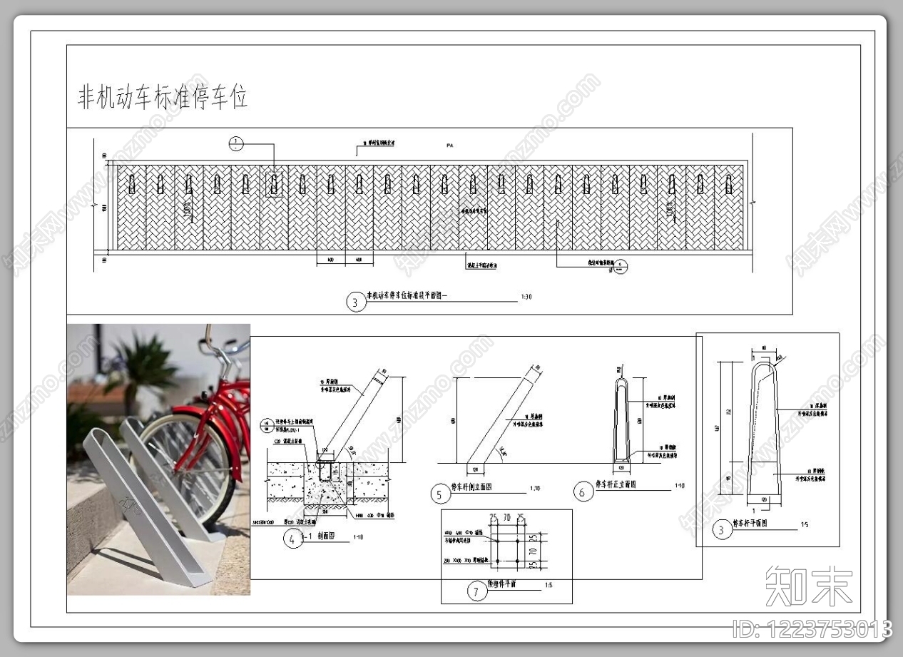Click the 1:10 scale beside 停车杆正立面图
Viewport: 903px width, 657px height.
tap(679, 485)
